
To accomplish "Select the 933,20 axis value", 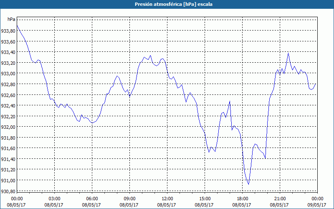I will point(8,63).
